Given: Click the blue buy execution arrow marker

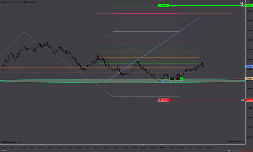Looking at the screenshot, I should tap(162, 81).
